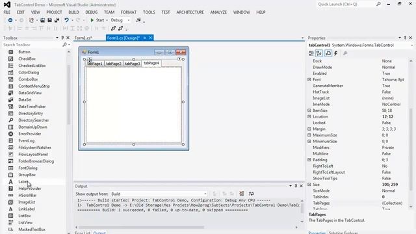Expand the Padding property
416x234 pixels.
pos(309,160)
